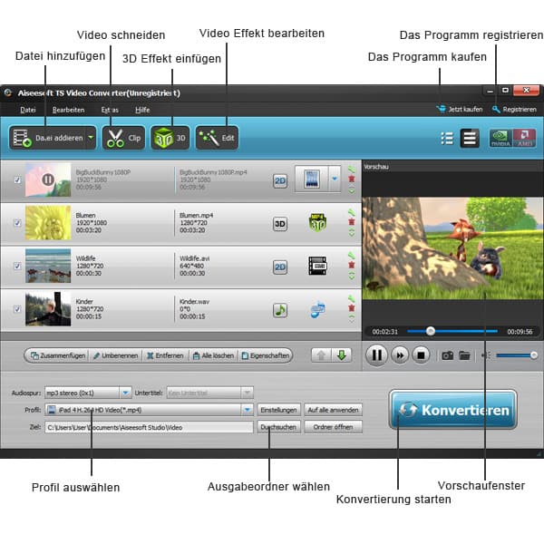Select the Wildlife video thumbnail
The height and width of the screenshot is (544, 544).
coord(48,266)
